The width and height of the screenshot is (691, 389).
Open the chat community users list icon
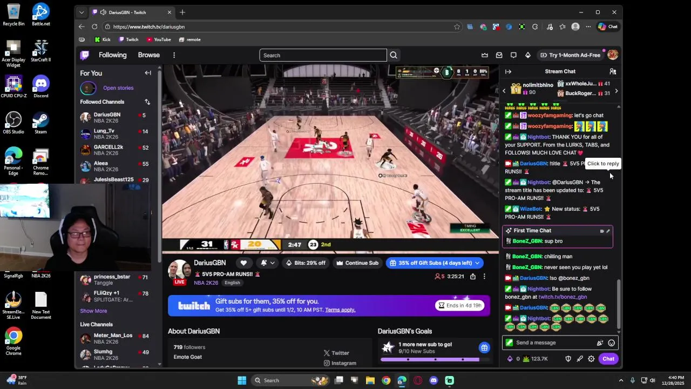tap(613, 71)
